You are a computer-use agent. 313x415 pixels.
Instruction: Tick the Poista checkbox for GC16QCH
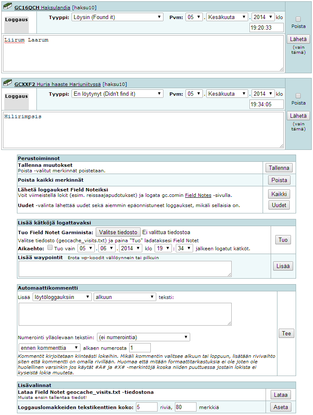[298, 19]
